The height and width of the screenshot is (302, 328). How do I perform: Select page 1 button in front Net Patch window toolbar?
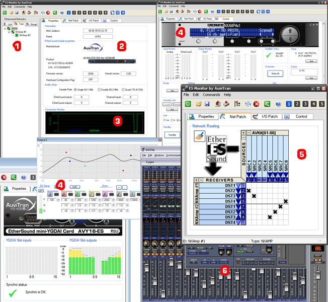pyautogui.click(x=289, y=104)
